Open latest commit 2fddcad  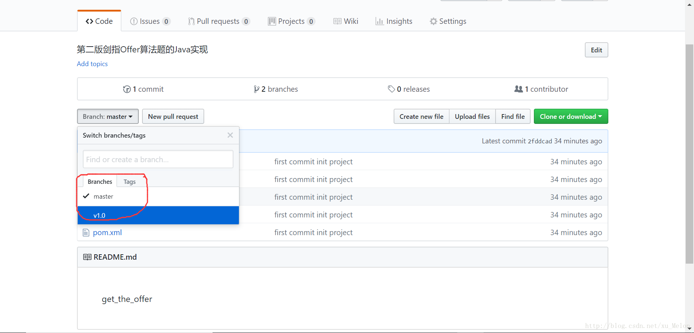coord(540,141)
